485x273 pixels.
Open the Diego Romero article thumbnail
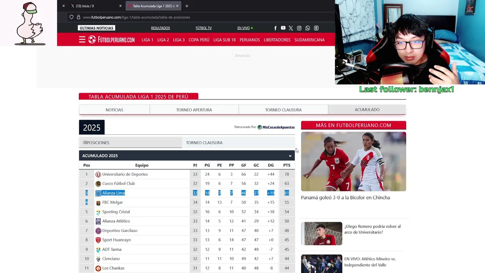pos(322,234)
